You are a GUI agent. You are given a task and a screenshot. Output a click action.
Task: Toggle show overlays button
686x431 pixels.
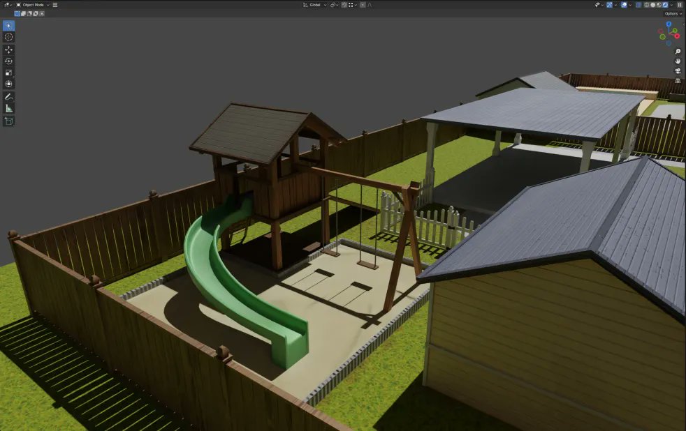point(625,5)
